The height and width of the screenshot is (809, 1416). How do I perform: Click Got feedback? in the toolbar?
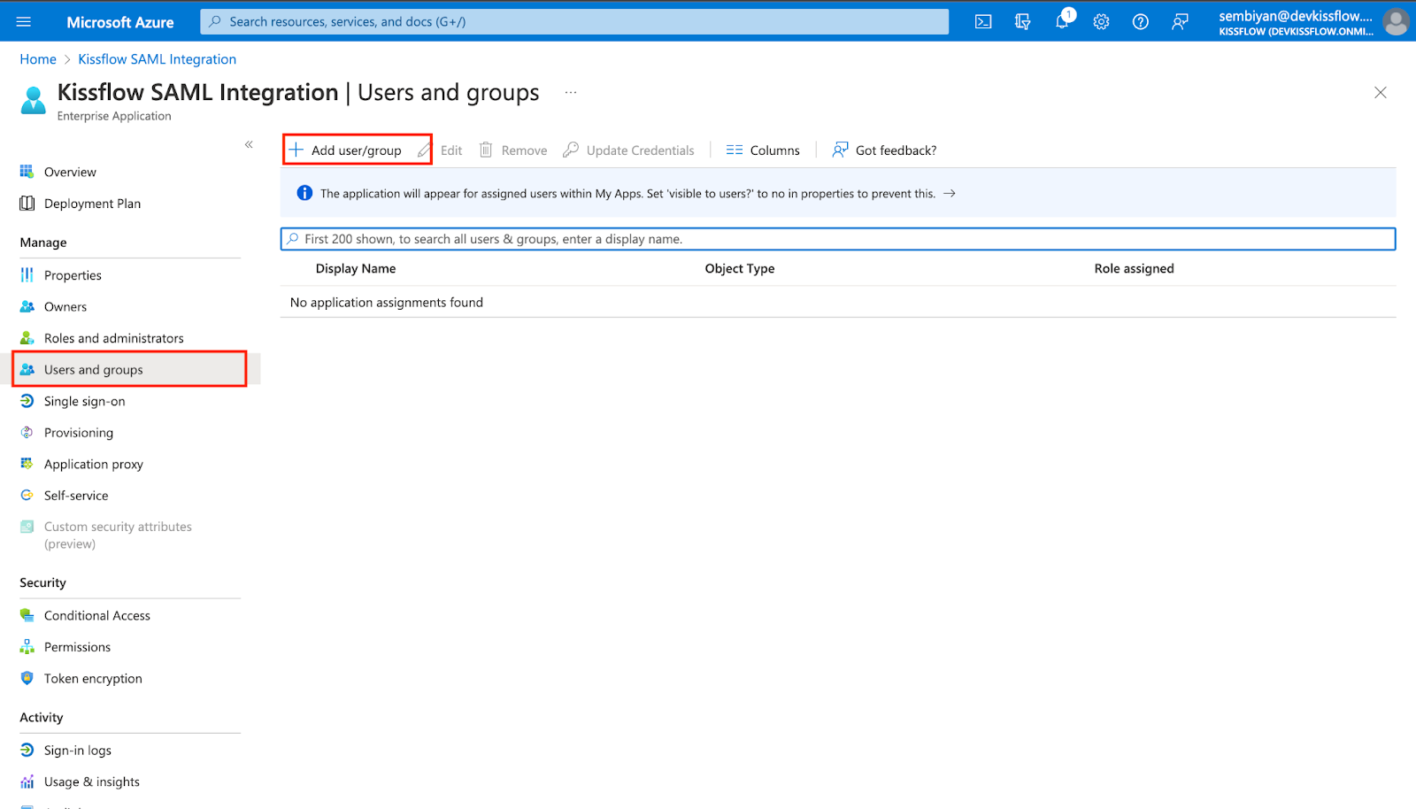pos(884,150)
